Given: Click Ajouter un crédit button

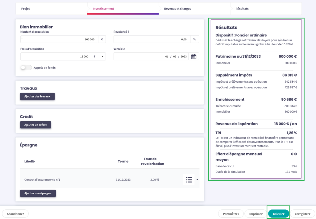Looking at the screenshot, I should 35,125.
